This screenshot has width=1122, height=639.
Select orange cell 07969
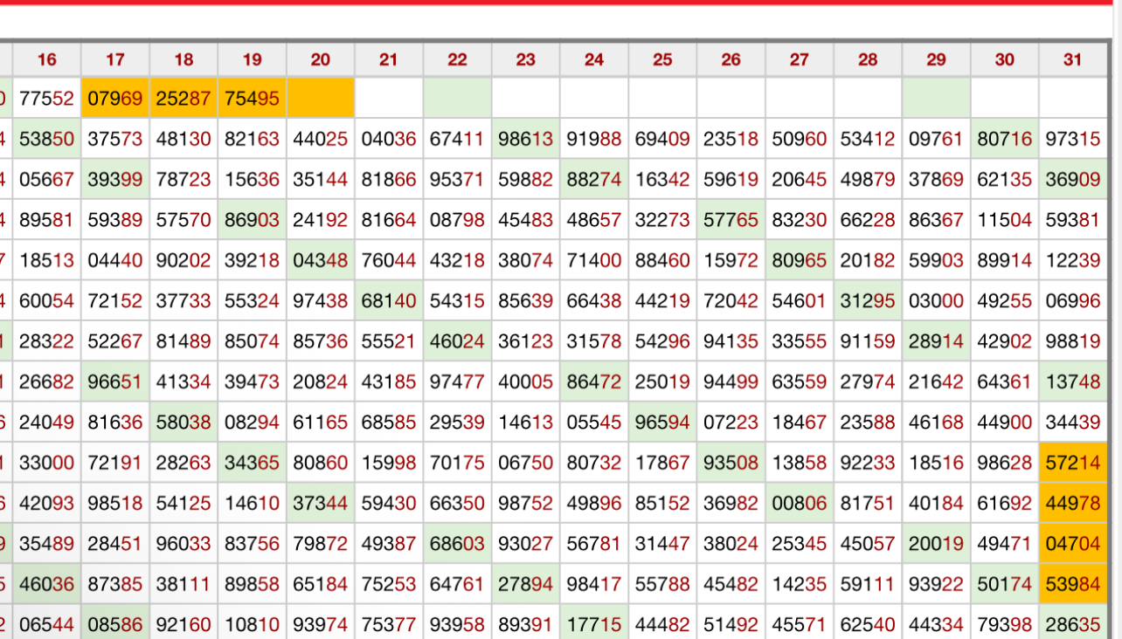pyautogui.click(x=115, y=99)
